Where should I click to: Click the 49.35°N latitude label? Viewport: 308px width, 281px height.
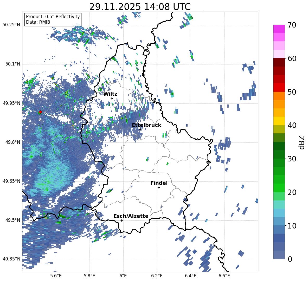(11, 259)
